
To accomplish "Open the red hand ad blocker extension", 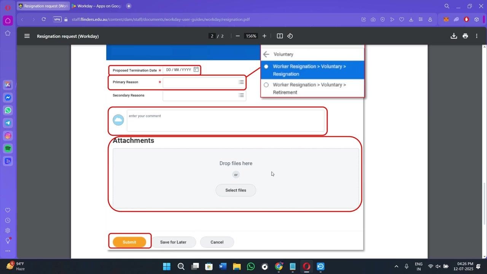I will point(466,19).
